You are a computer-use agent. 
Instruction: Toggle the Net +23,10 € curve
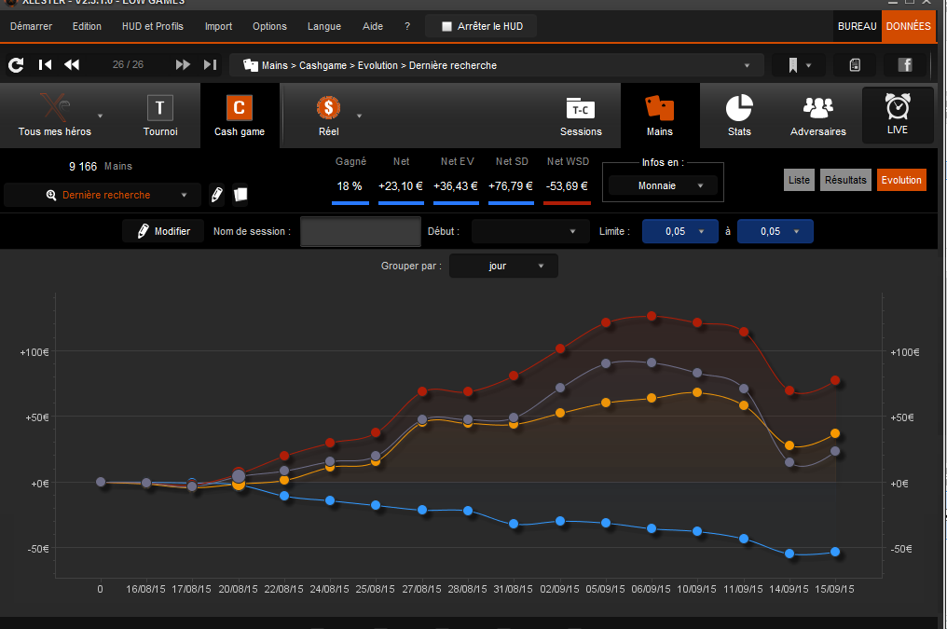point(401,180)
